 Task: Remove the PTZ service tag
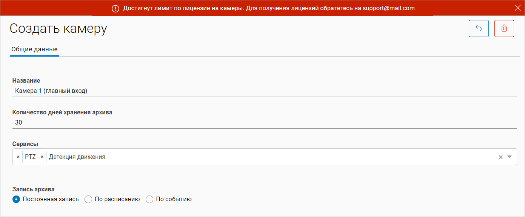pyautogui.click(x=18, y=157)
